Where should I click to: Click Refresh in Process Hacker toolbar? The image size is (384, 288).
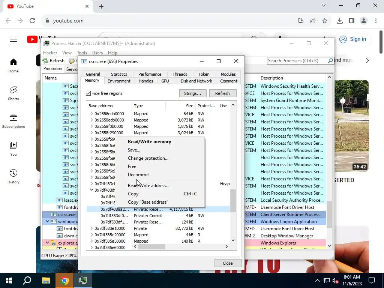pyautogui.click(x=54, y=61)
